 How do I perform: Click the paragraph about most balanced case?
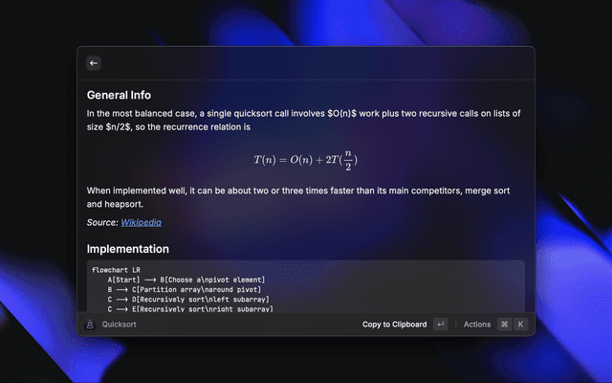[x=303, y=120]
